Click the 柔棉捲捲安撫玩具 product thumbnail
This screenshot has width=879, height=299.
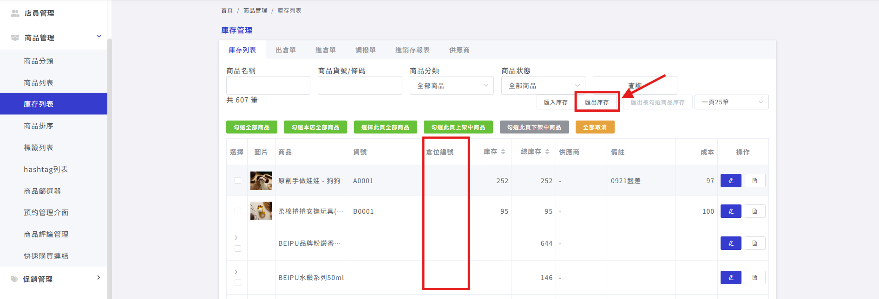pyautogui.click(x=261, y=211)
